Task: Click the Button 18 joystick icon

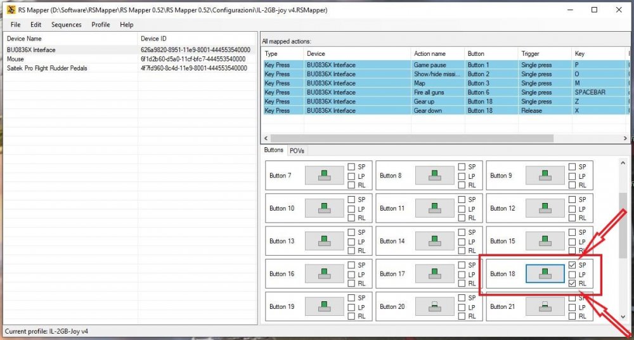Action: 545,274
